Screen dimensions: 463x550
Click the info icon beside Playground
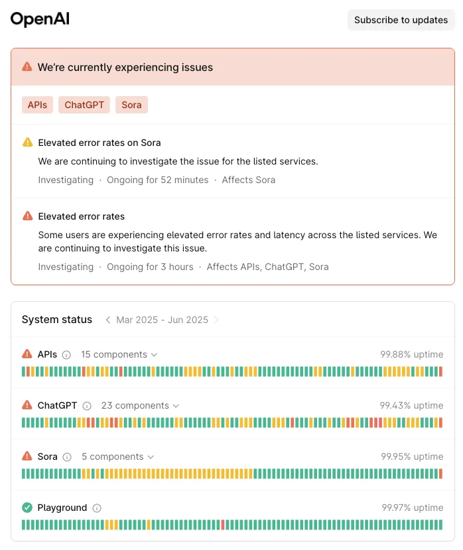point(97,508)
